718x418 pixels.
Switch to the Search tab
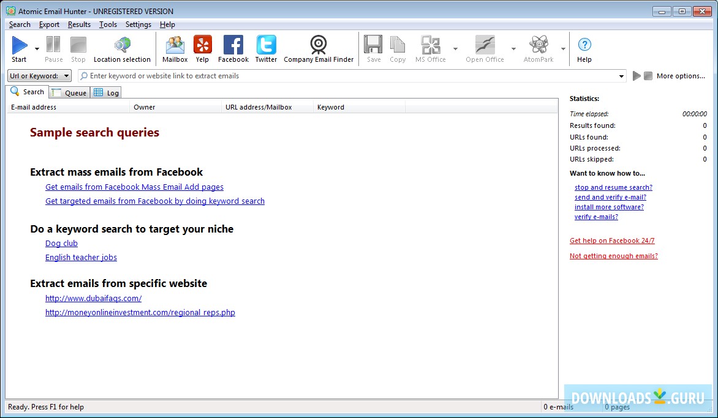28,91
